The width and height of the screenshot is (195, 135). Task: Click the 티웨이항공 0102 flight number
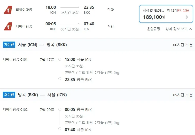coord(15,110)
